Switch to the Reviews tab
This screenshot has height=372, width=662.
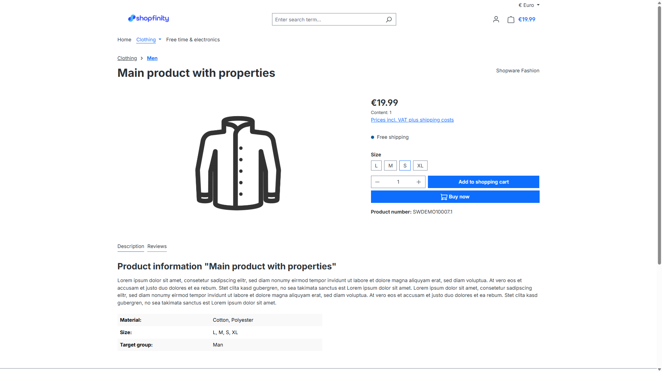[157, 246]
